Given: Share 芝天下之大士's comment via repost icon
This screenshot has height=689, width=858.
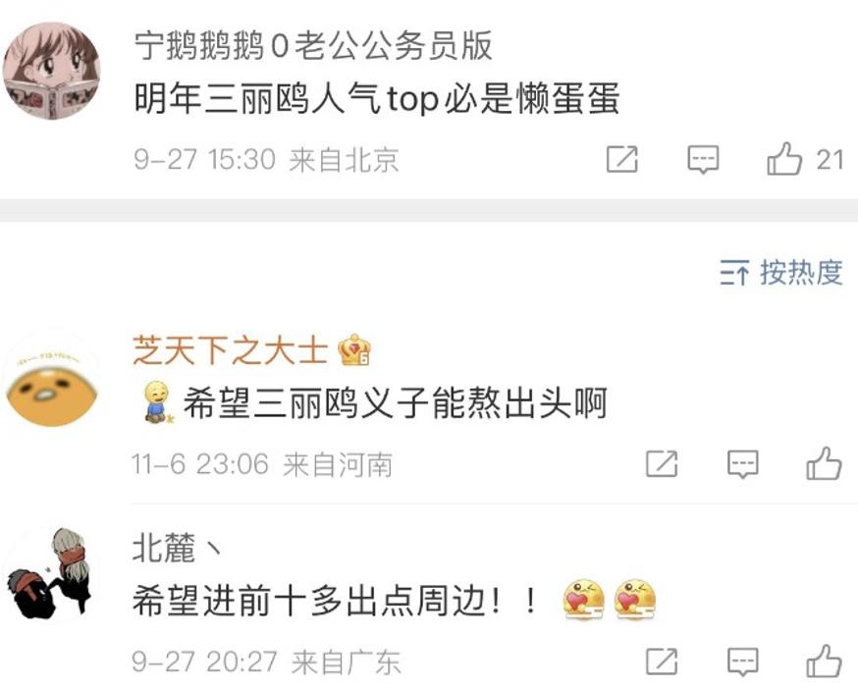Looking at the screenshot, I should coord(662,464).
